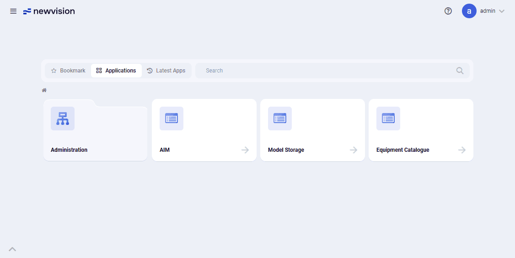The image size is (515, 258).
Task: Focus the Search input field
Action: (x=333, y=70)
